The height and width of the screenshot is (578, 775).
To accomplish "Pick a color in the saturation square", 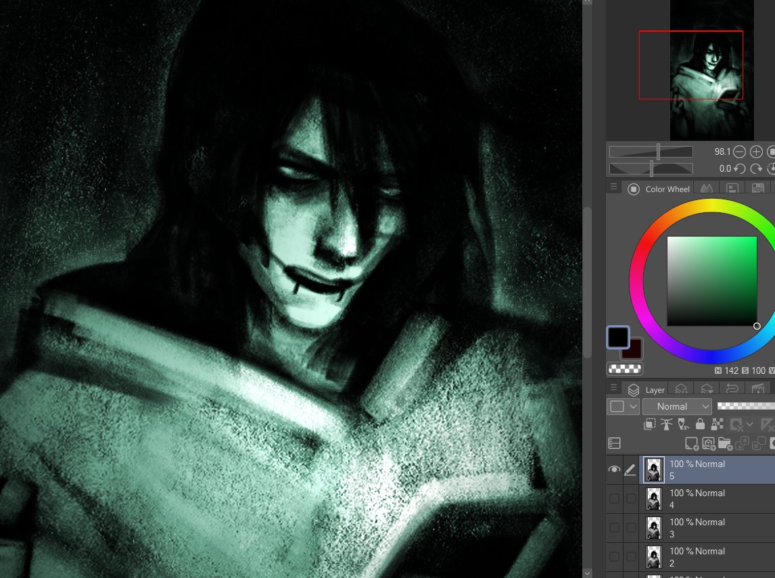I will tap(711, 281).
